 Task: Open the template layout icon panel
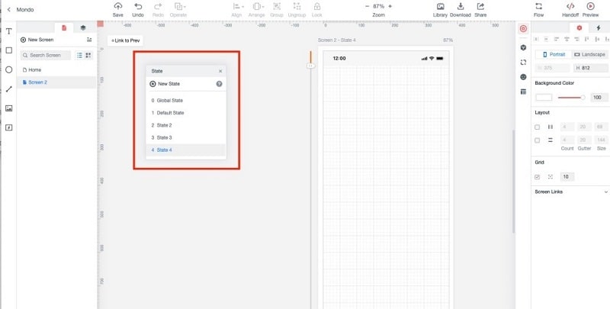point(523,92)
